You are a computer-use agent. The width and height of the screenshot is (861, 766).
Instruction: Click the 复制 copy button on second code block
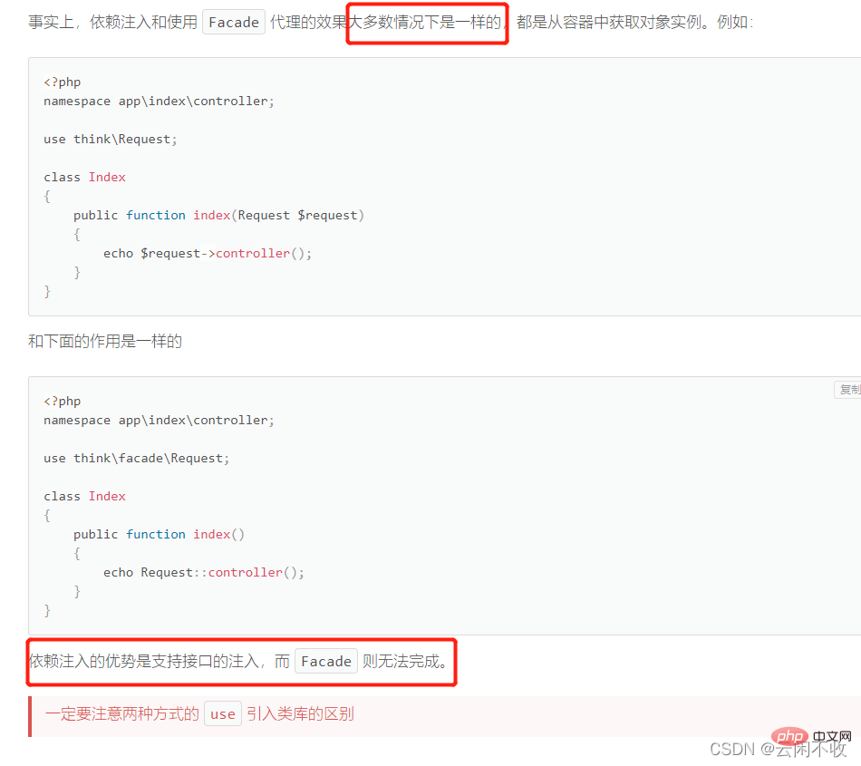849,390
